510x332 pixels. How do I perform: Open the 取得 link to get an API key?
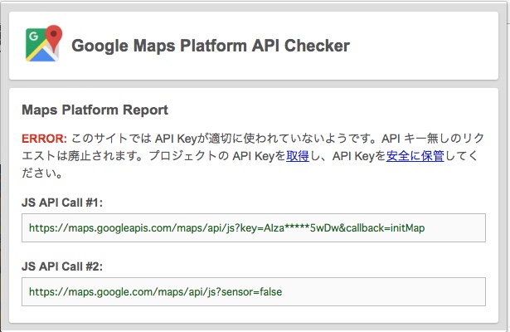298,155
